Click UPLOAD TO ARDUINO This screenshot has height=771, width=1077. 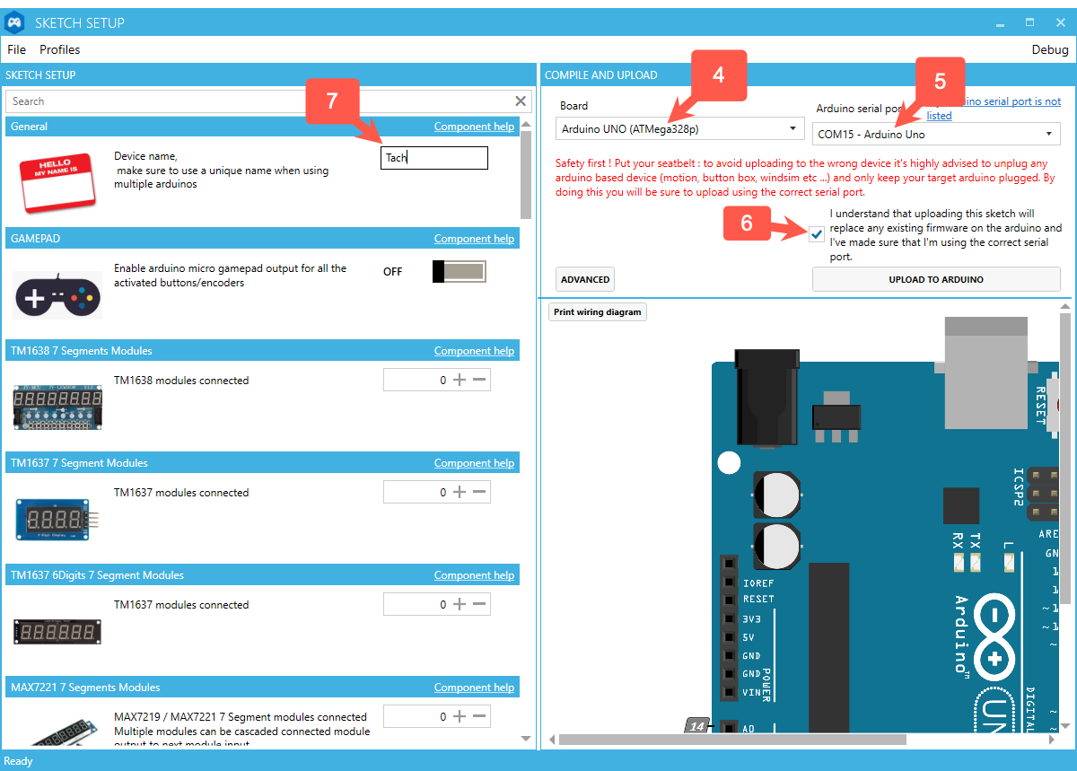coord(936,279)
